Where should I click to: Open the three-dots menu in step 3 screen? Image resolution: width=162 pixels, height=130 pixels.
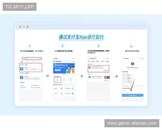coord(105,58)
